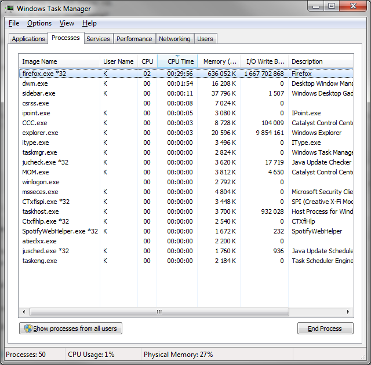
Task: Select the msseces.exe process
Action: coord(186,192)
